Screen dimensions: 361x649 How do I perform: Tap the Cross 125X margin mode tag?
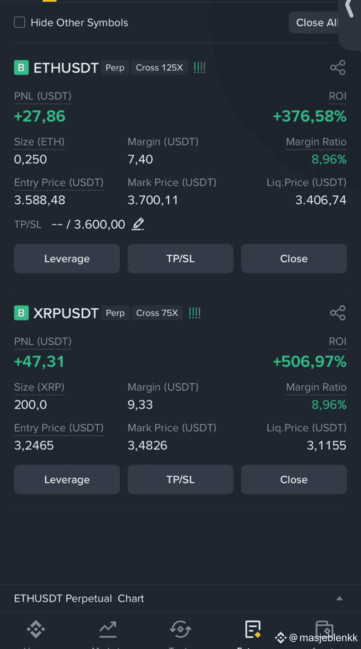coord(159,68)
